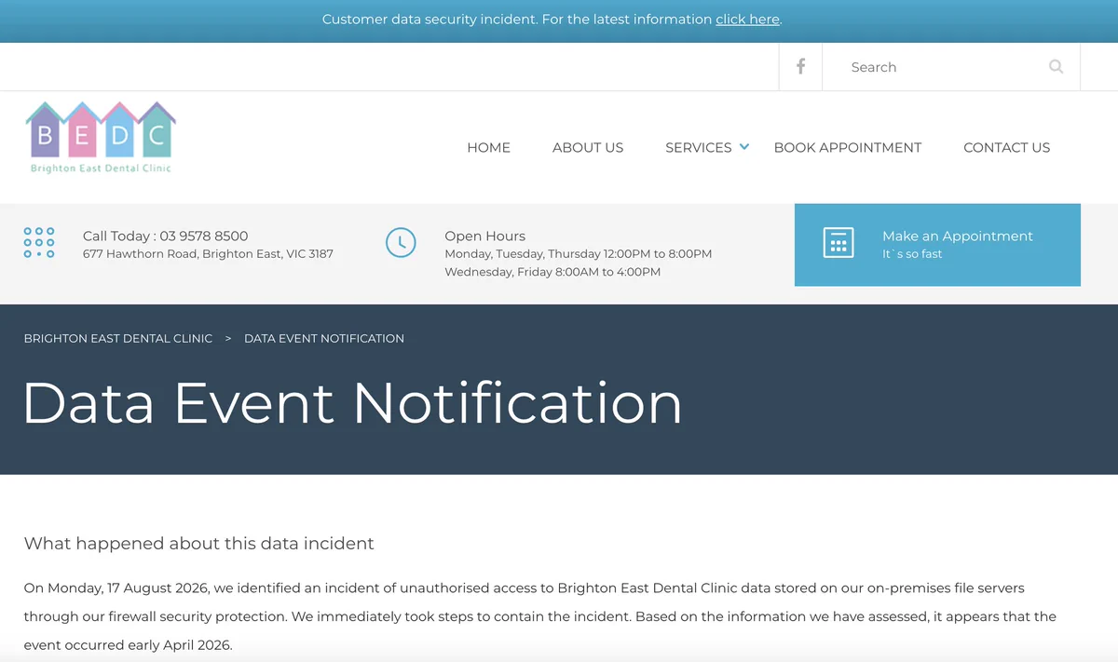Viewport: 1118px width, 662px height.
Task: Click the Data Event Notification breadcrumb
Action: 324,338
